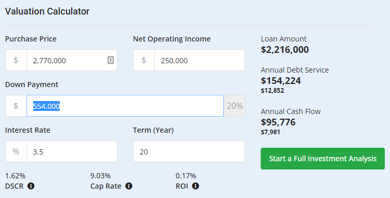This screenshot has width=390, height=198.
Task: Click the DSCR info icon
Action: click(x=31, y=186)
